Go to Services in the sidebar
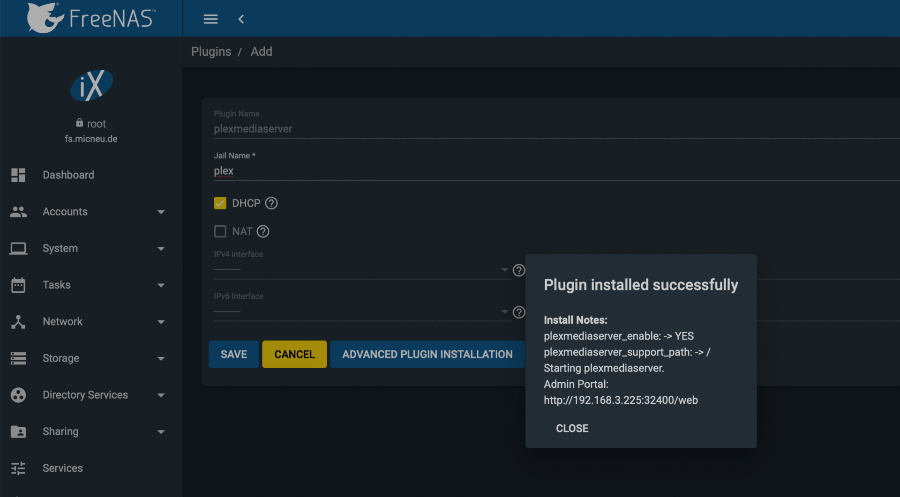 [91, 468]
